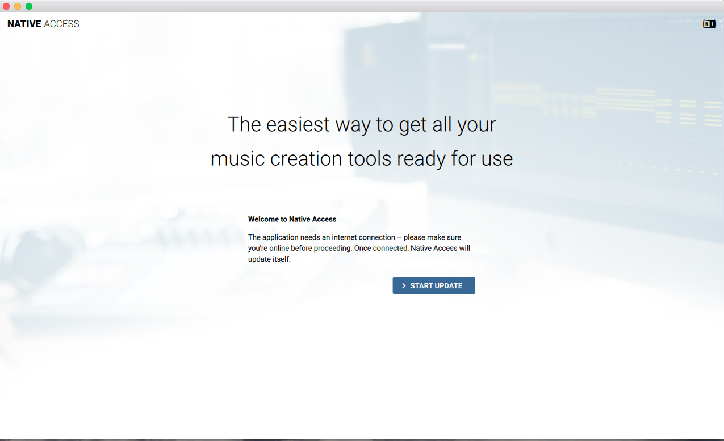Click the Native Instruments NI logo icon
The width and height of the screenshot is (724, 441).
click(709, 24)
